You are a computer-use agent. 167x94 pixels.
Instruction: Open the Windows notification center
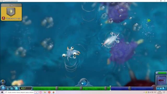164,92
